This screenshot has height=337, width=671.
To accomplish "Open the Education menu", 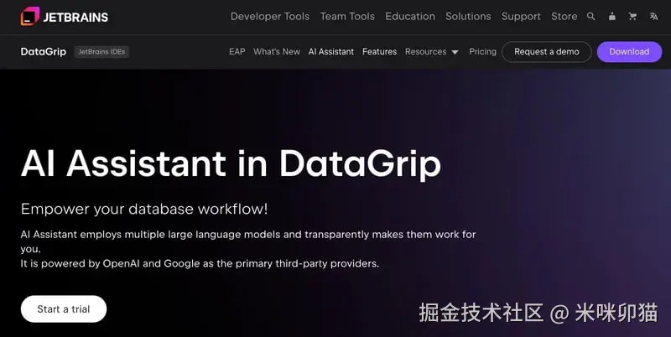I will click(x=410, y=16).
